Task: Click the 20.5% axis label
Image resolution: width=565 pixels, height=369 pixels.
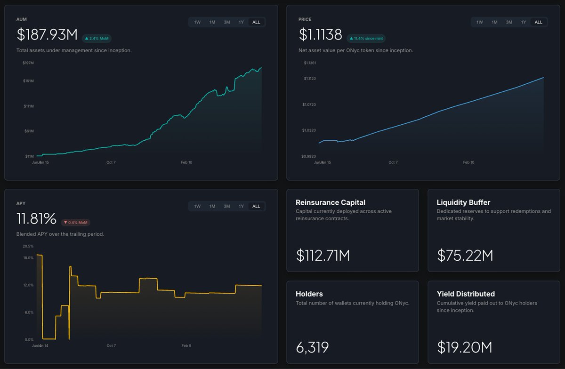Action: [x=28, y=246]
